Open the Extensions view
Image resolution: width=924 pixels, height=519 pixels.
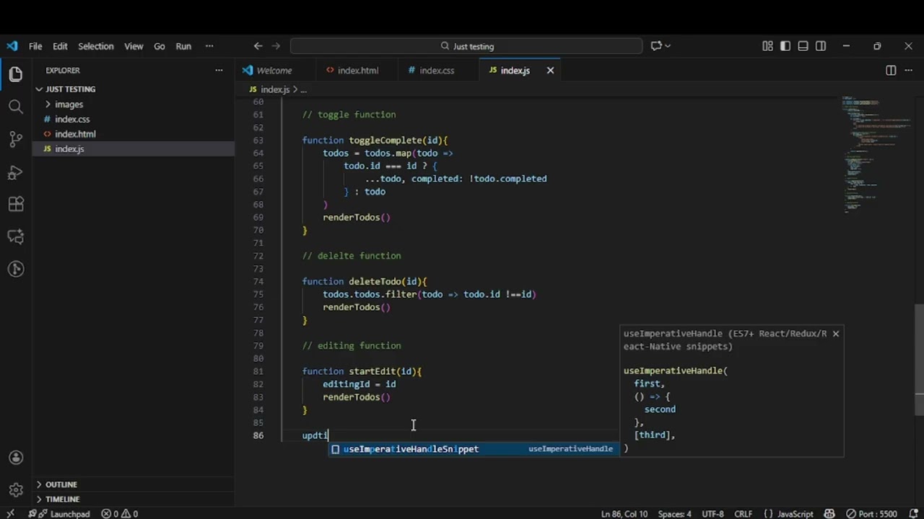pos(16,205)
